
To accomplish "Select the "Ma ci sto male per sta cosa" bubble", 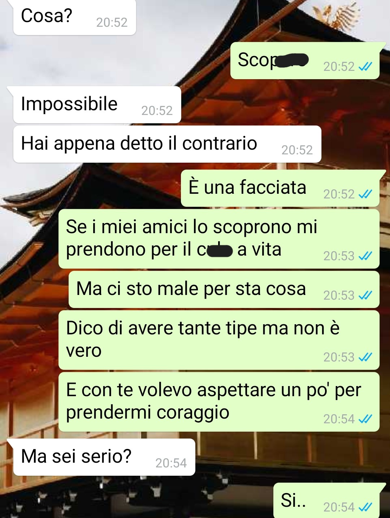I will tap(224, 290).
